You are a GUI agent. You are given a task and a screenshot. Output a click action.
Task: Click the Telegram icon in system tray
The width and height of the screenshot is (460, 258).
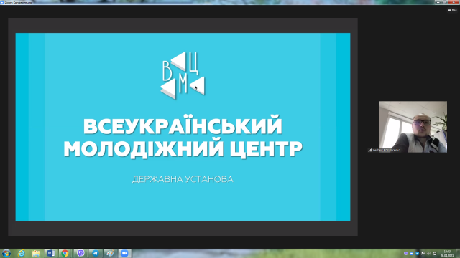pyautogui.click(x=417, y=253)
